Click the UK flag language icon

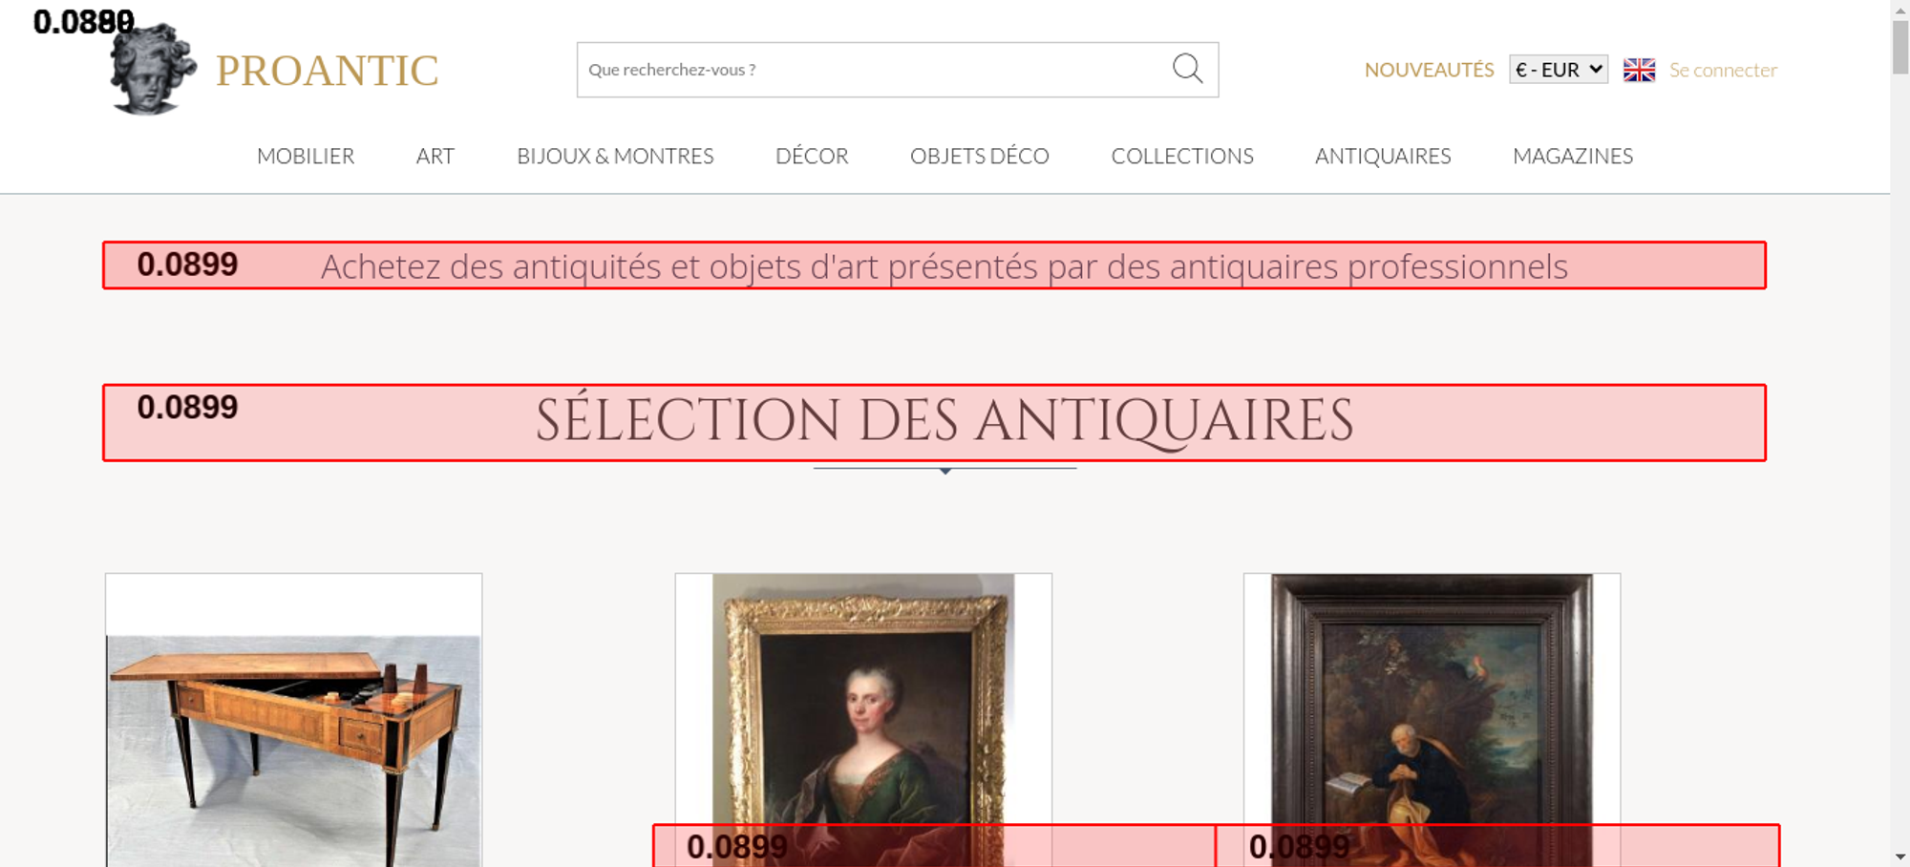1639,70
